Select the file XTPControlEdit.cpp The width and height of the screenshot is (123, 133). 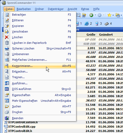coord(22,127)
